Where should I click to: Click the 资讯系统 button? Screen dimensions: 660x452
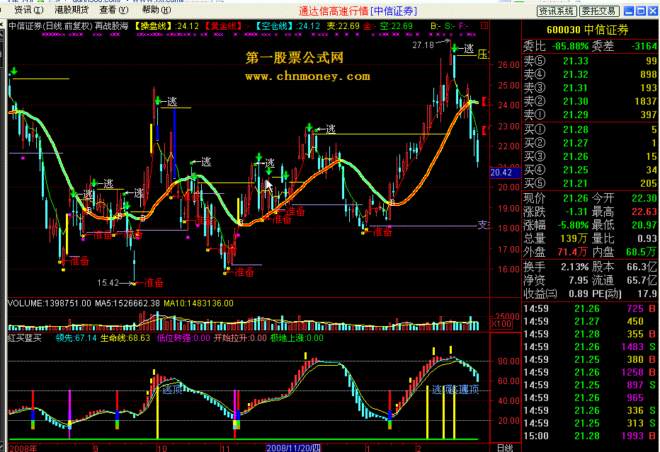coord(557,11)
